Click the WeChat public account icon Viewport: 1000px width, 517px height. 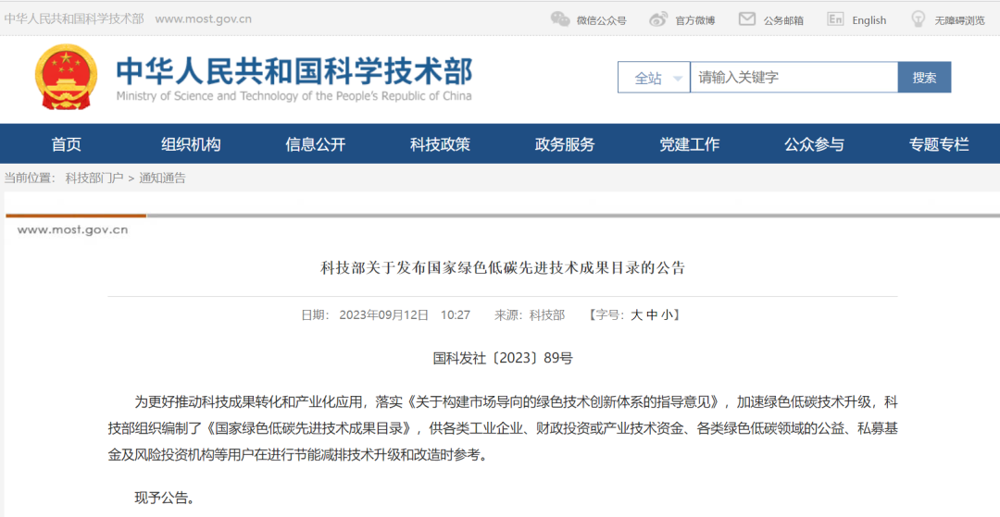(560, 19)
